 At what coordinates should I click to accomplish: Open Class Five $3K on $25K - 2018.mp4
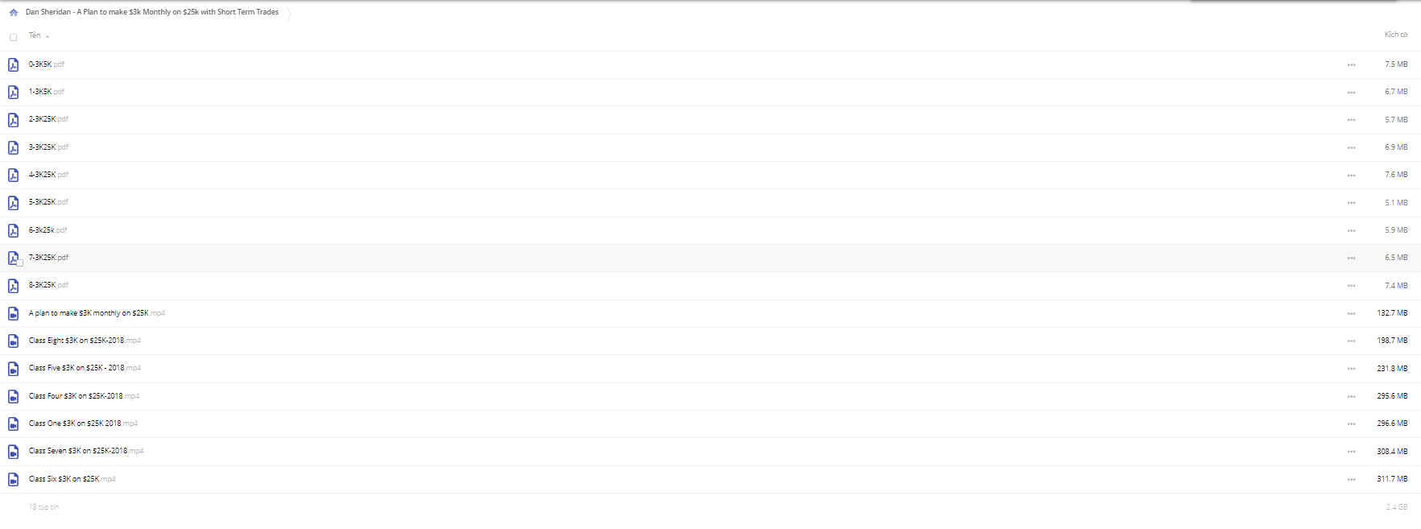(x=85, y=368)
